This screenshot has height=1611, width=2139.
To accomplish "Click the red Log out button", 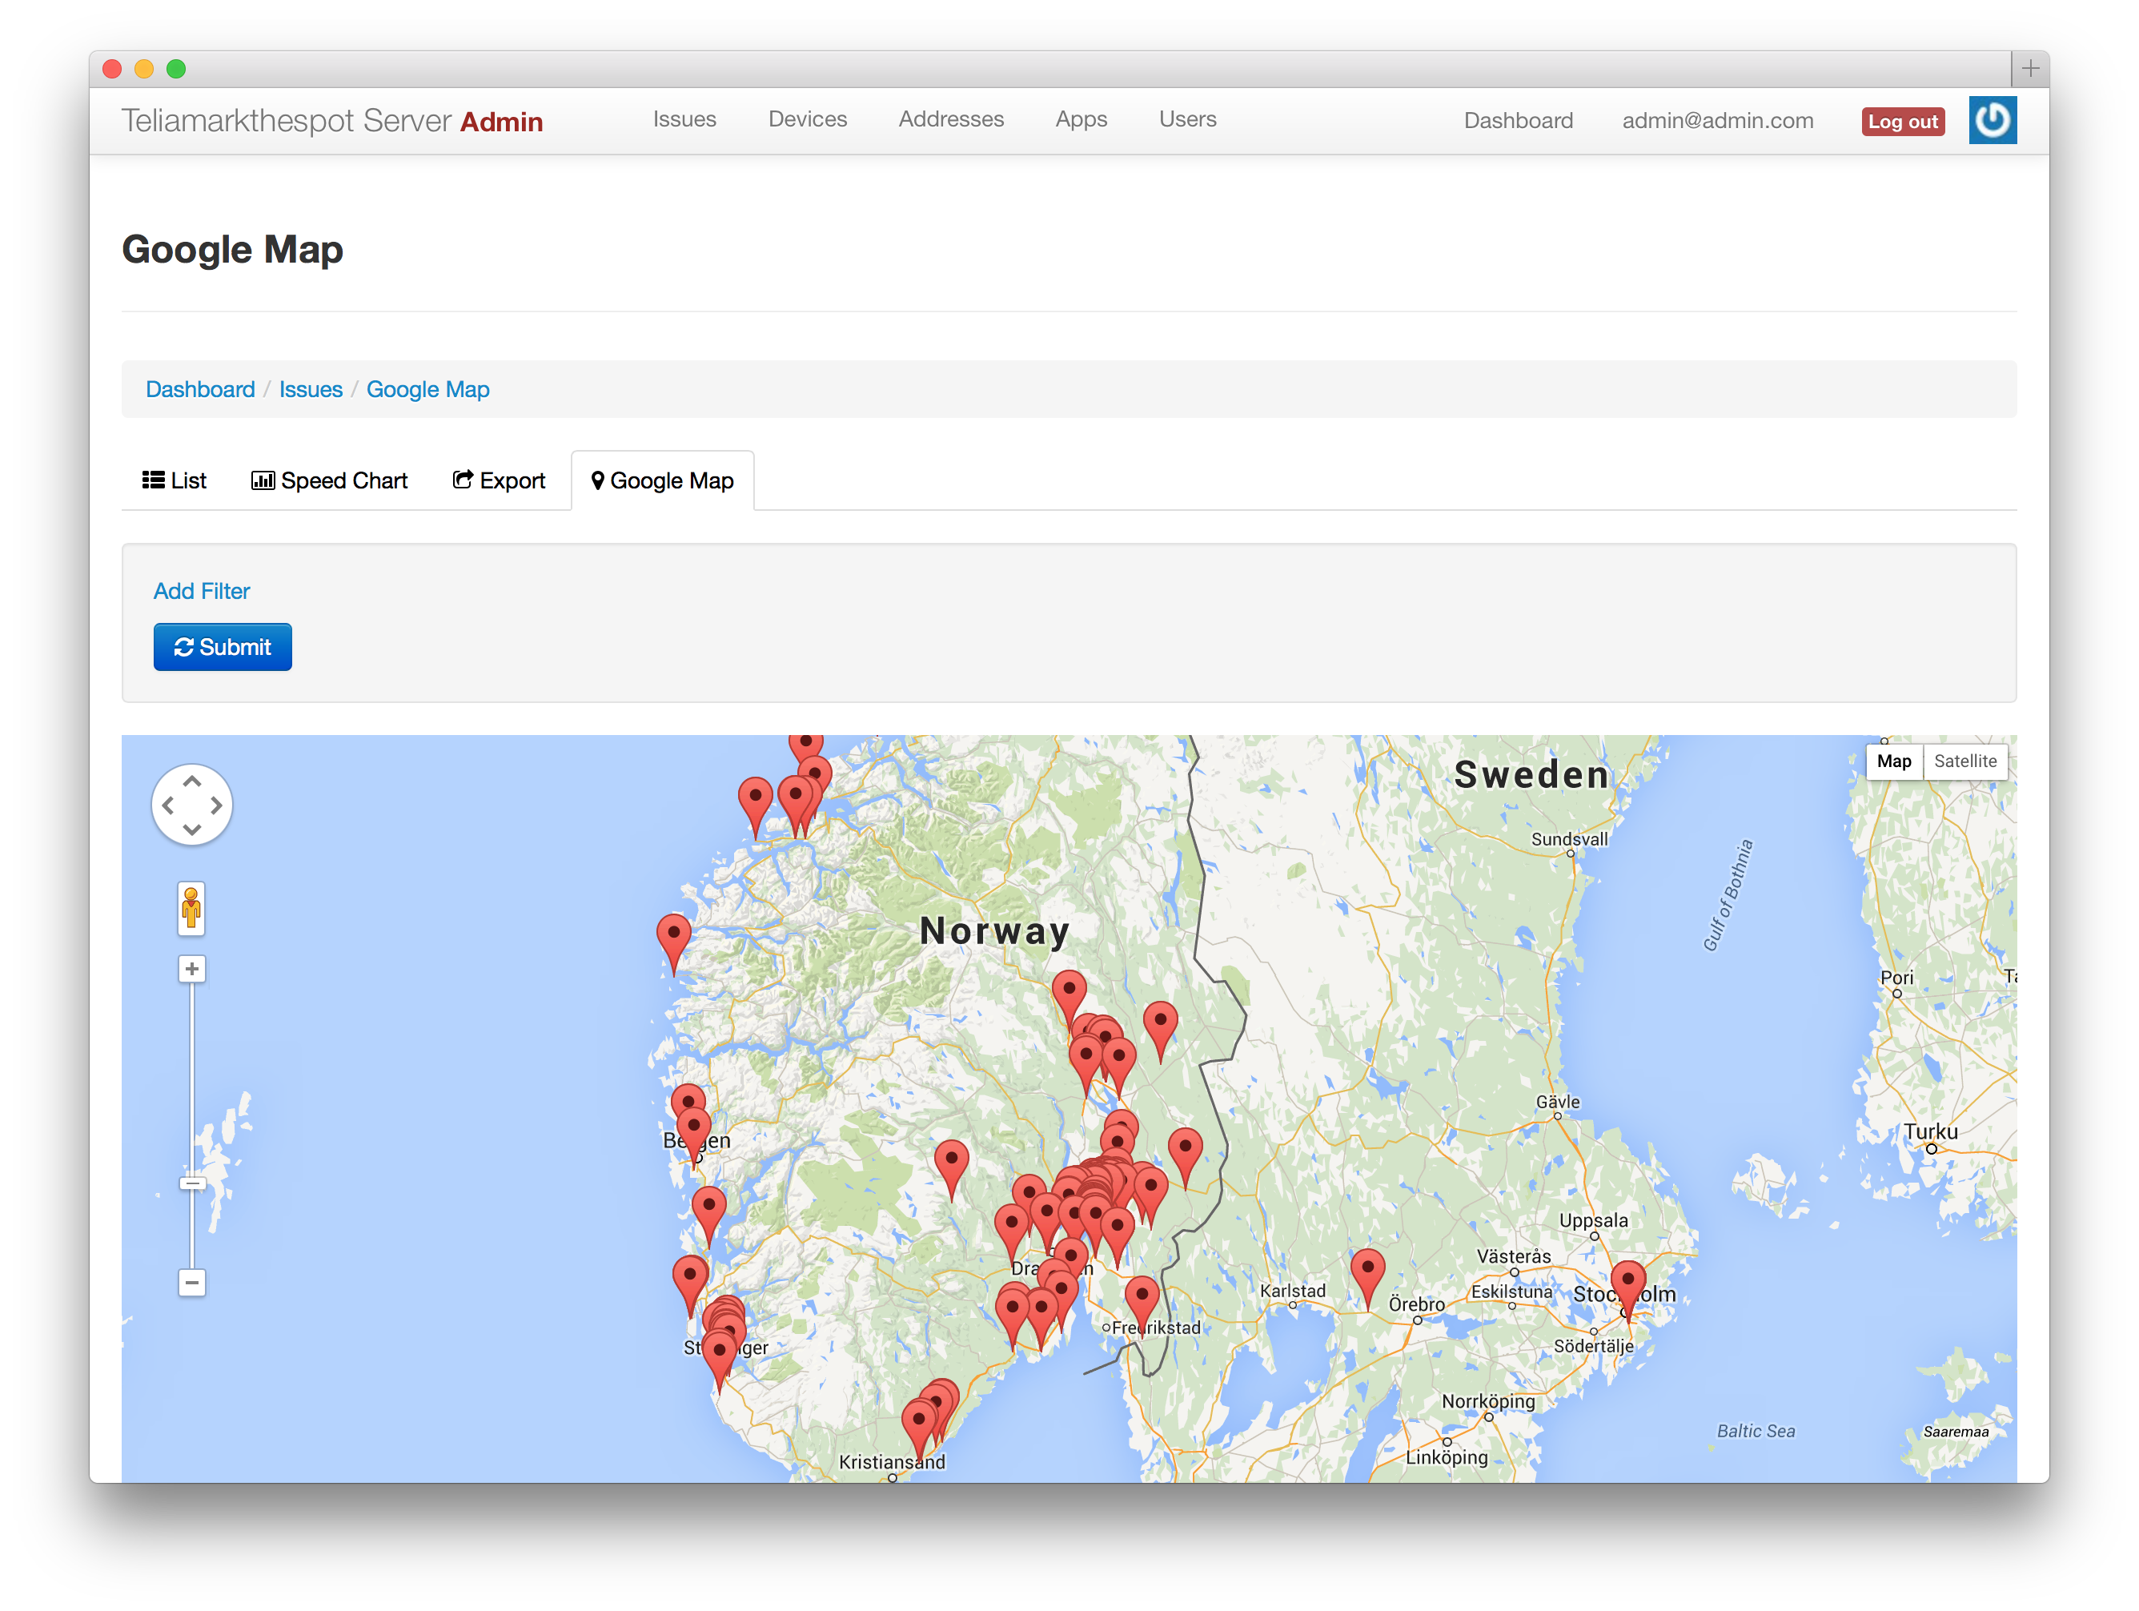I will 1902,121.
